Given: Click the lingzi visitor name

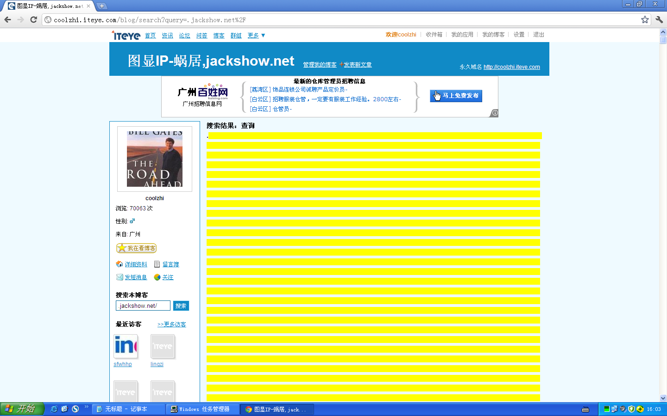Looking at the screenshot, I should (x=157, y=364).
